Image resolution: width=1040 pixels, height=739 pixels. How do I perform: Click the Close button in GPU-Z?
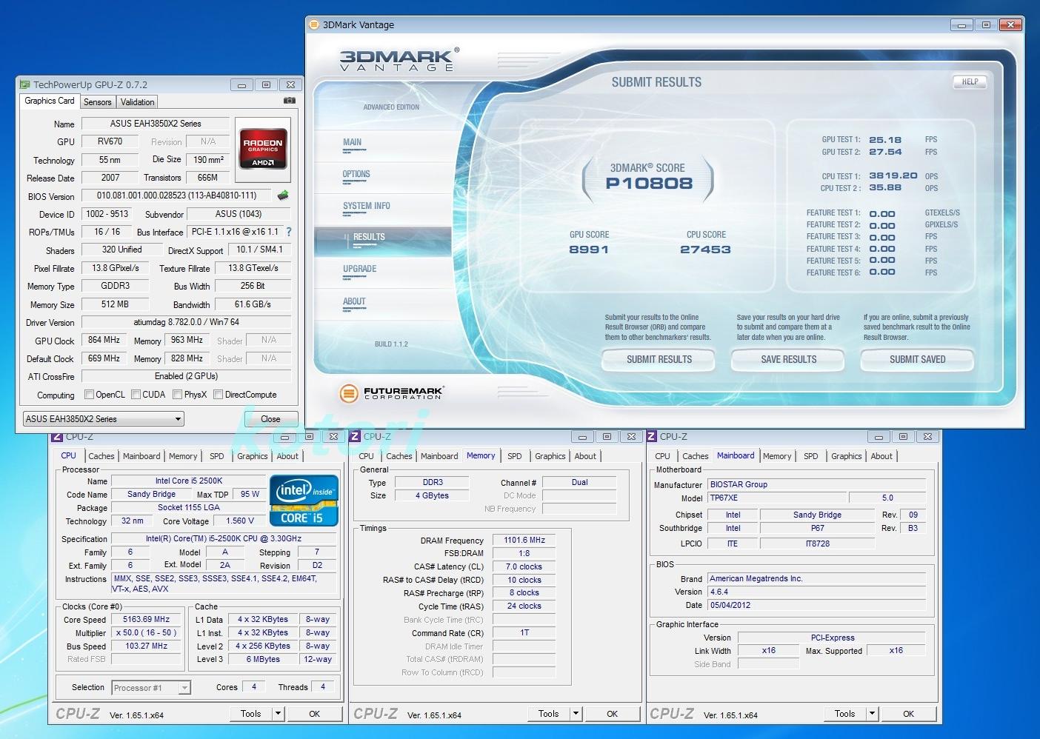click(270, 419)
